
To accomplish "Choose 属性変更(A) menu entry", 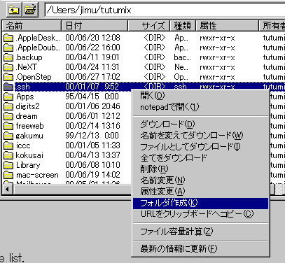I will coord(200,192).
